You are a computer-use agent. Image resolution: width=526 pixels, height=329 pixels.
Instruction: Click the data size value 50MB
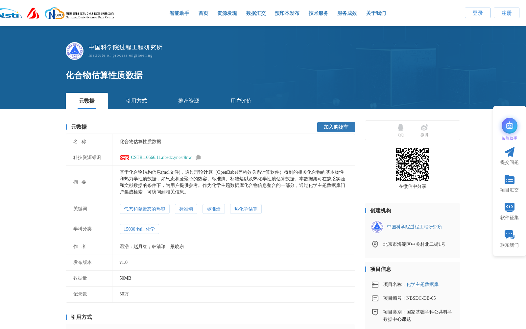(125, 278)
